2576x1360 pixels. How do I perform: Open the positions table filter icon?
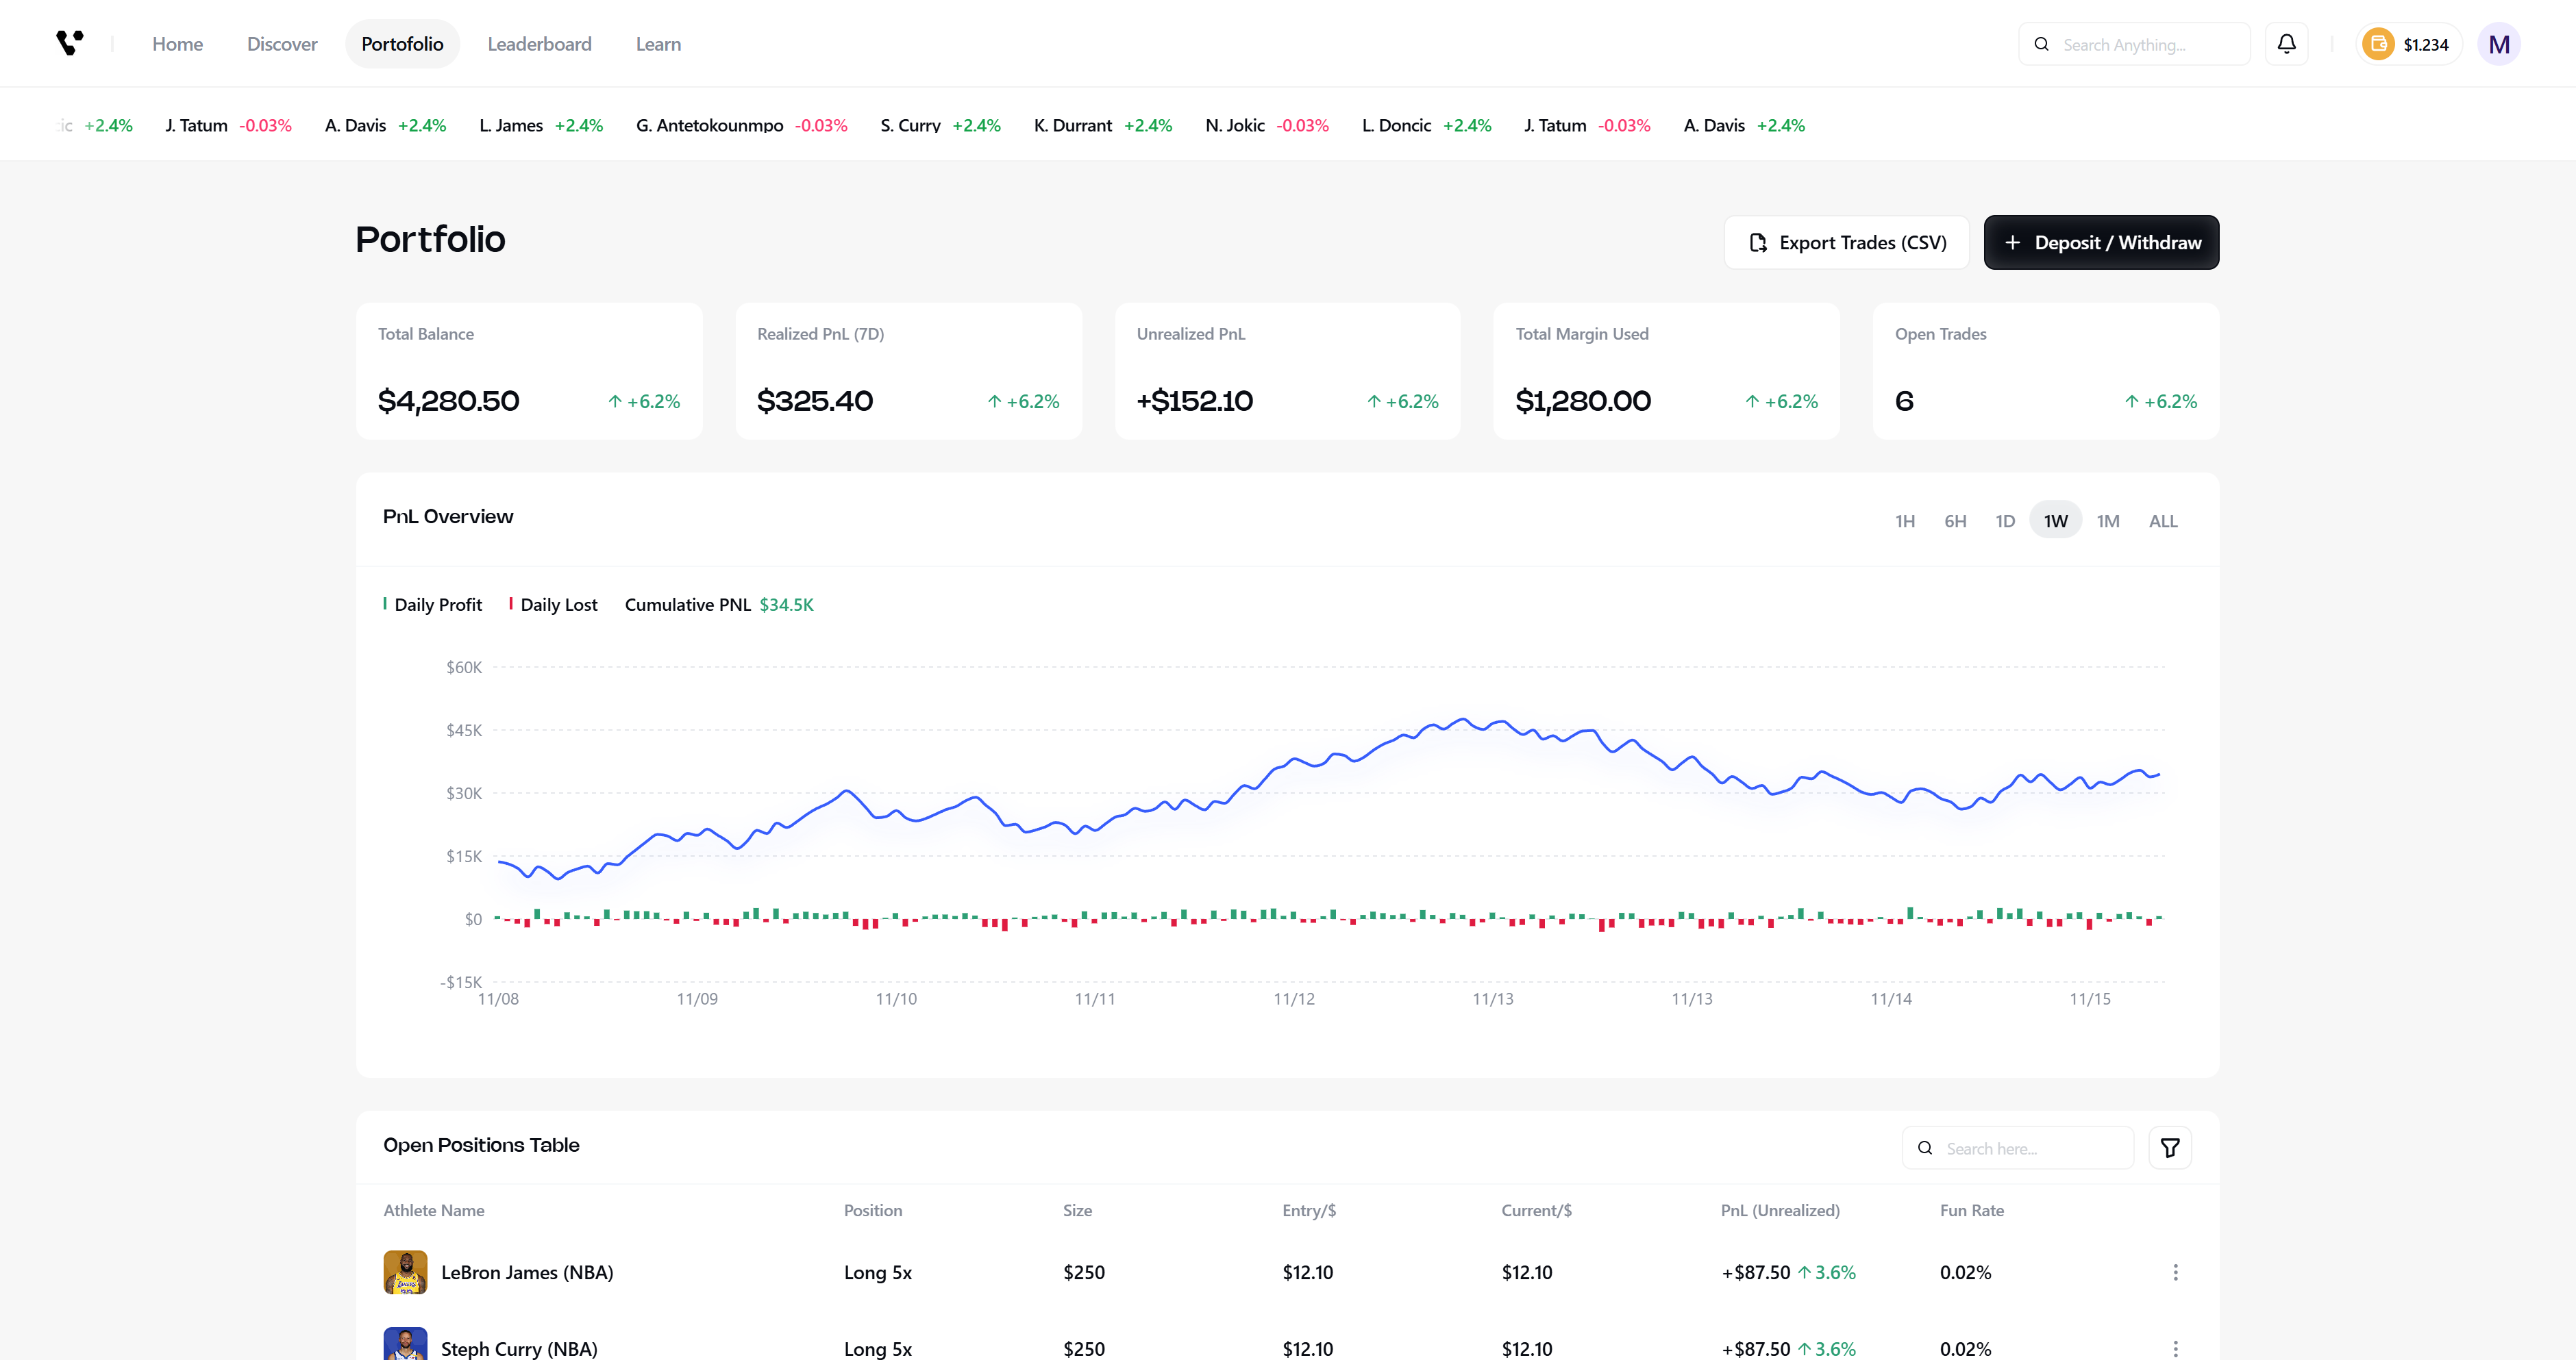[x=2169, y=1148]
